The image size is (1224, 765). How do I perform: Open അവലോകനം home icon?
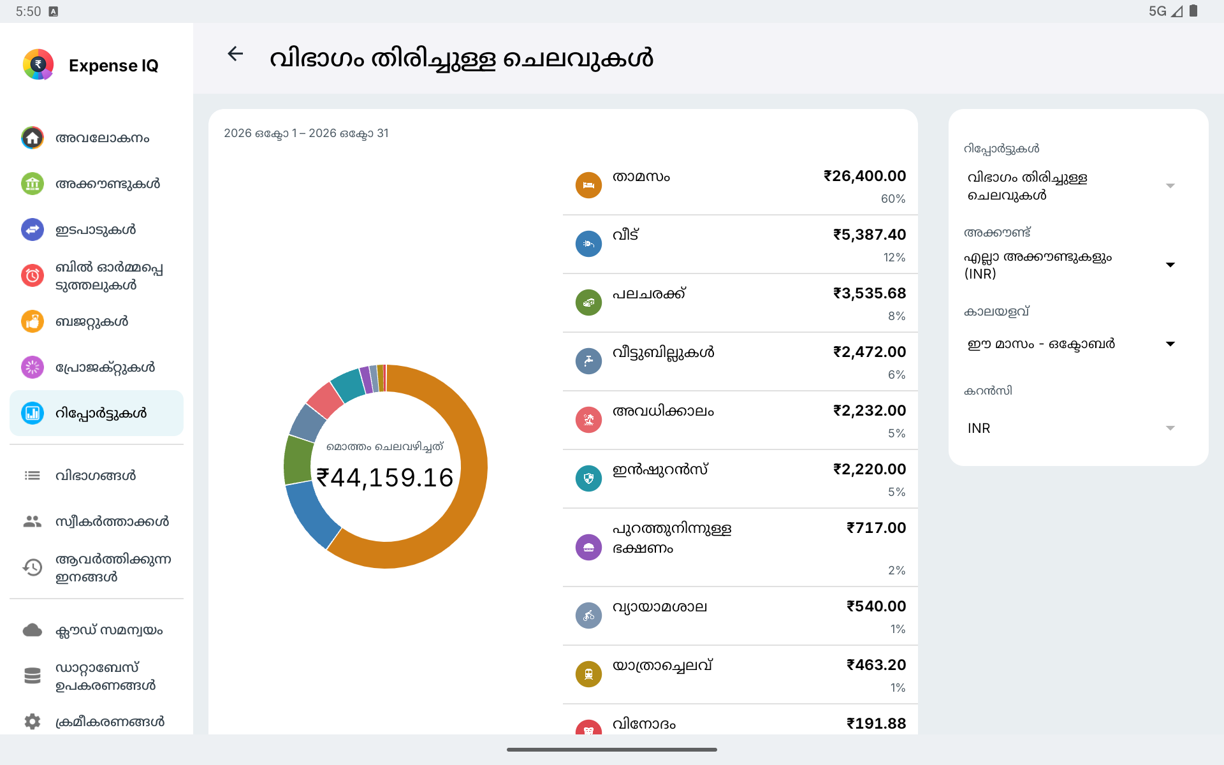click(x=33, y=138)
